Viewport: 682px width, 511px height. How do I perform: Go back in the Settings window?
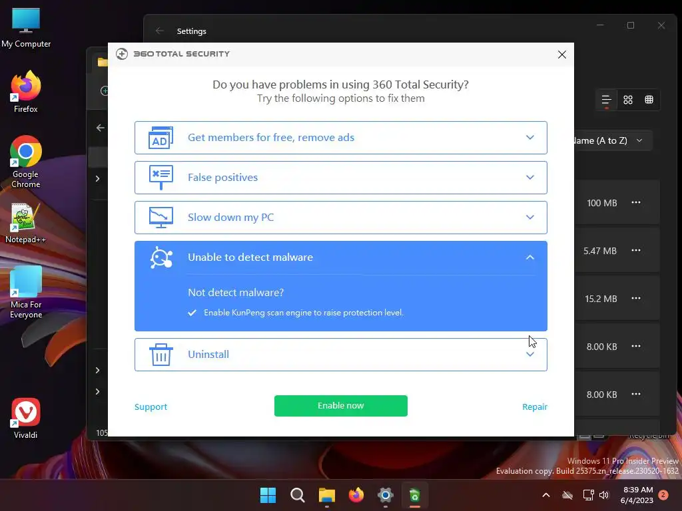[x=160, y=31]
